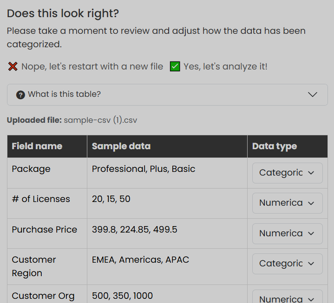Change the # of Licenses data type dropdown

[x=287, y=203]
